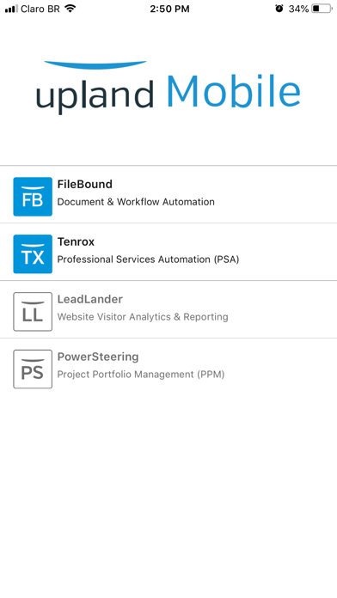This screenshot has width=337, height=598.
Task: Tap the grey PS PowerSteering icon
Action: [33, 369]
